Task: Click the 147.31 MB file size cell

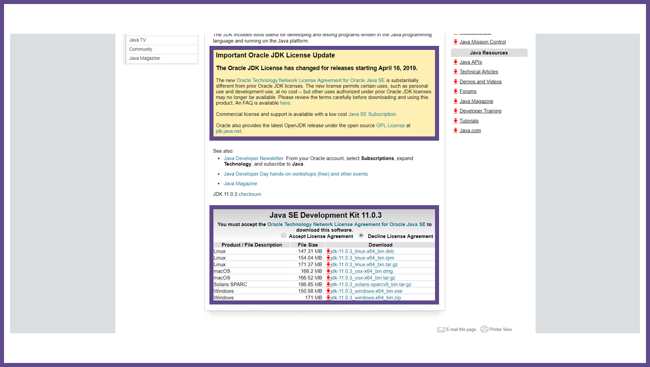Action: pos(308,251)
